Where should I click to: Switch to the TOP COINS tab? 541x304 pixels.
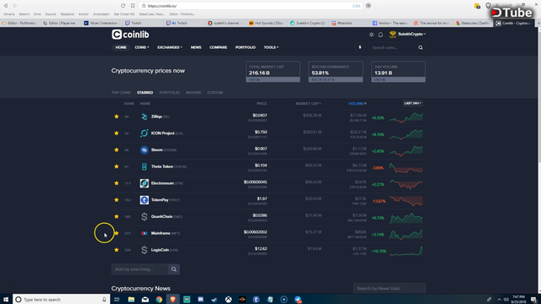coord(121,93)
